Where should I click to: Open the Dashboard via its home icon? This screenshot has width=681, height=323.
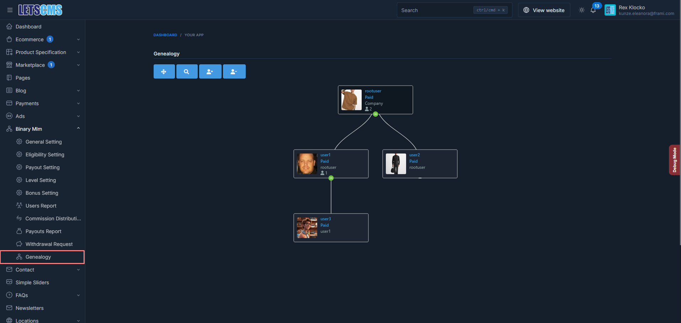9,26
